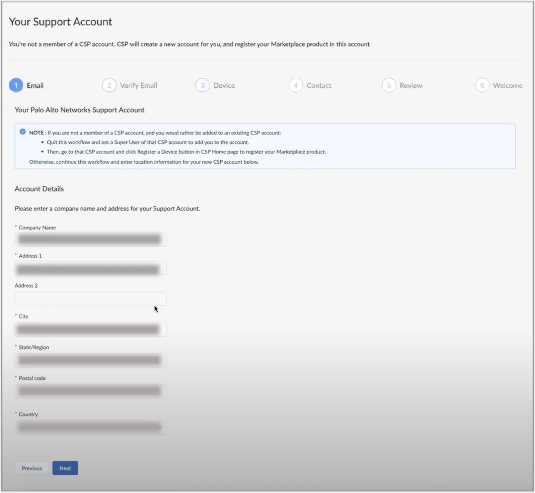Screen dimensions: 535x493
Task: Click the step 2 Verify Email circle
Action: 109,85
